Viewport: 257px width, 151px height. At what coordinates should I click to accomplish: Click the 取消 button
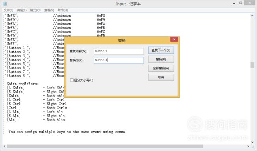(x=161, y=77)
